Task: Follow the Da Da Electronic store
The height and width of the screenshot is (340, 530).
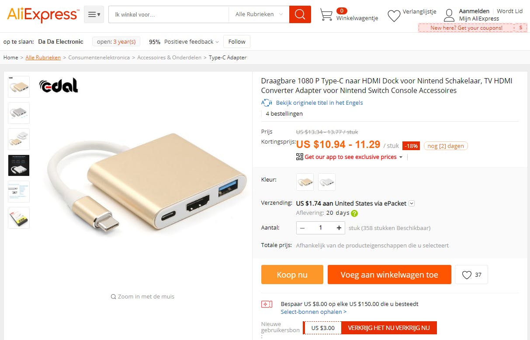Action: click(x=236, y=41)
